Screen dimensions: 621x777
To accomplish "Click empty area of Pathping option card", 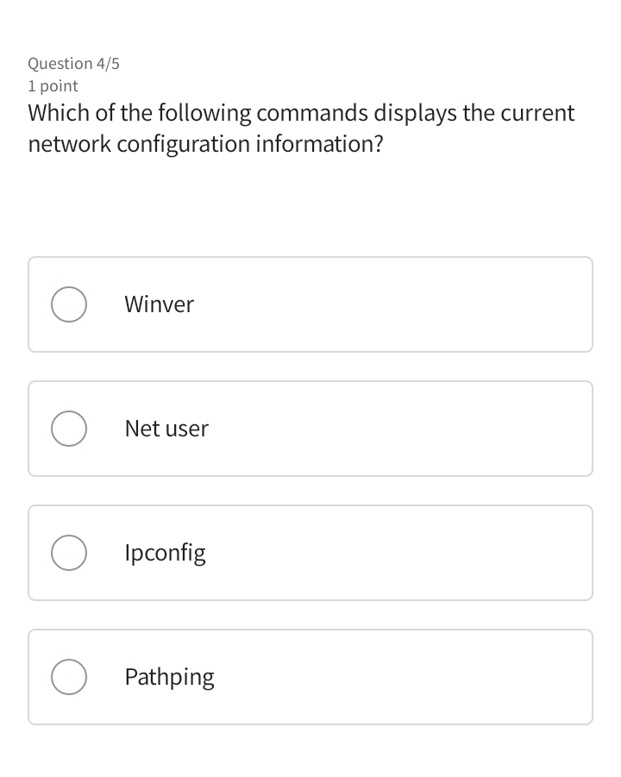I will pos(388,677).
